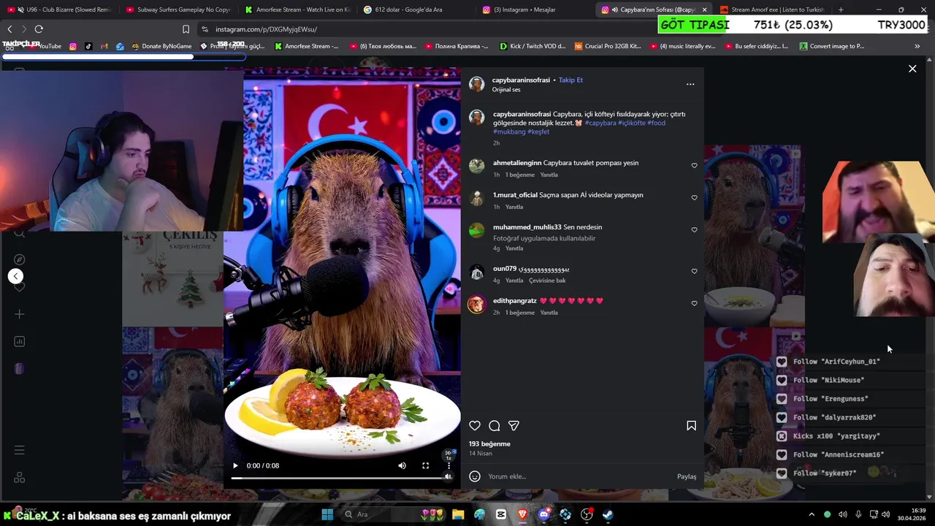Enter fullscreen mode for the video
Screen dimensions: 935x526
pyautogui.click(x=425, y=465)
